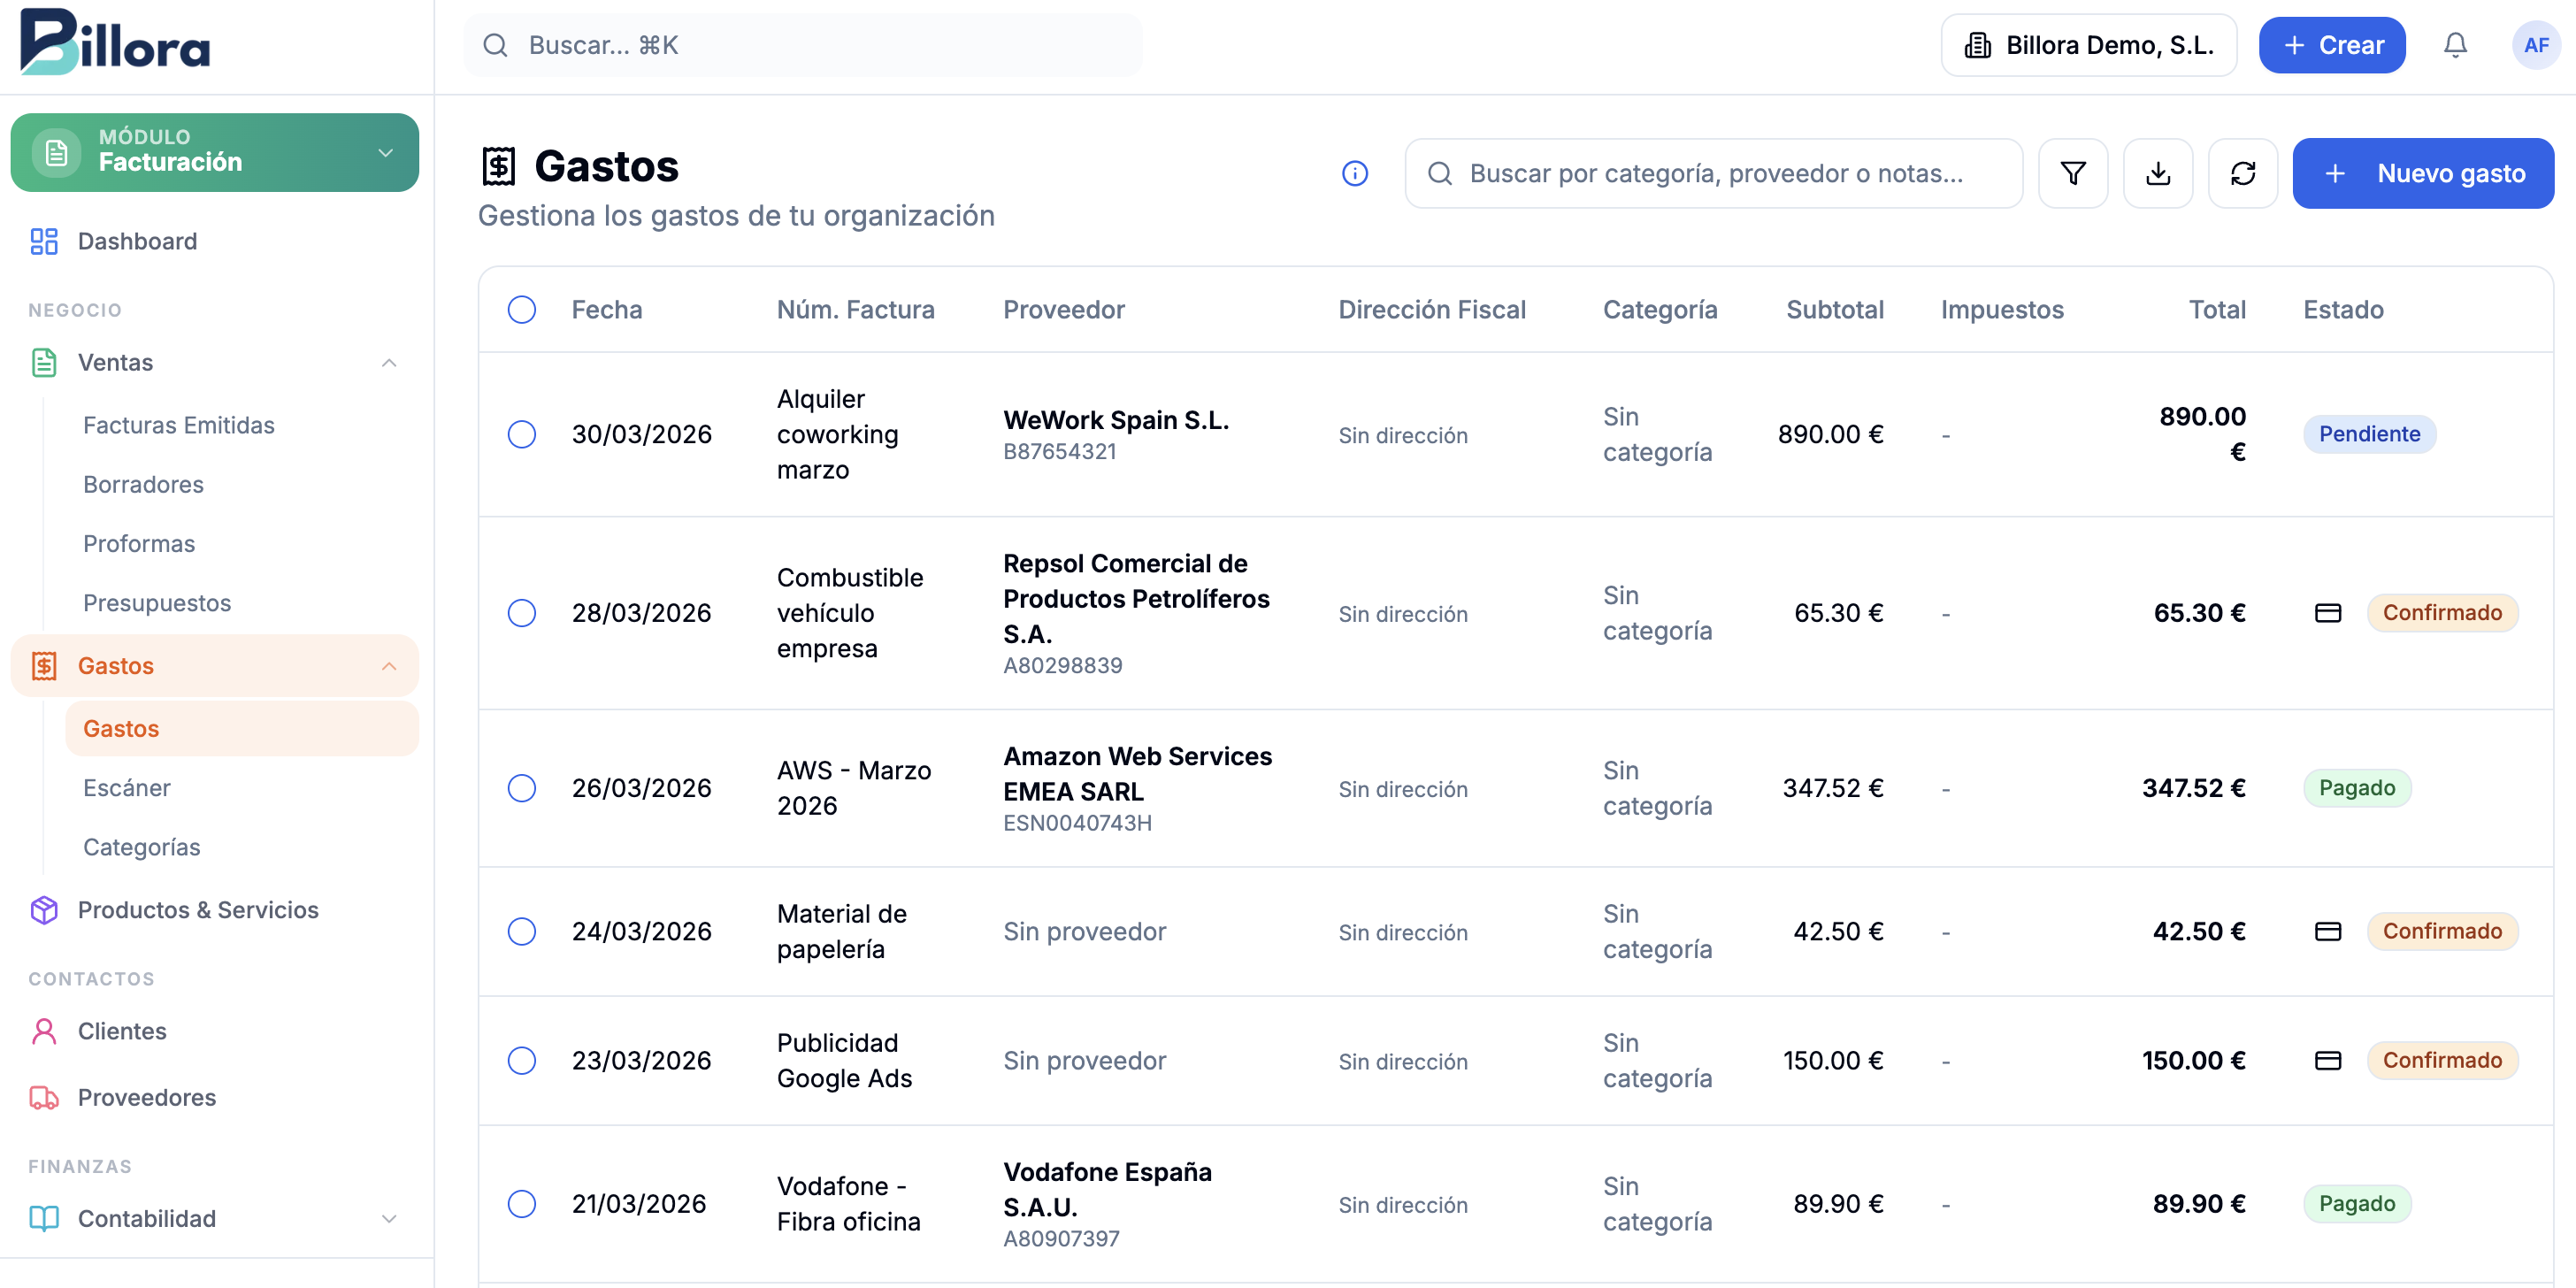Image resolution: width=2576 pixels, height=1288 pixels.
Task: Click the filter funnel icon
Action: 2073,173
